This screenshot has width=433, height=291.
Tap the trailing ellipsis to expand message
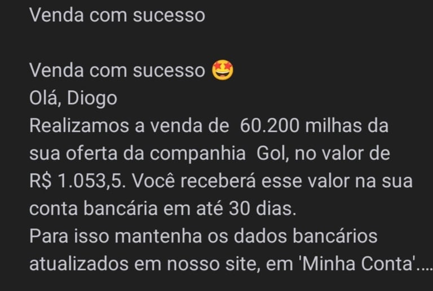coord(425,268)
